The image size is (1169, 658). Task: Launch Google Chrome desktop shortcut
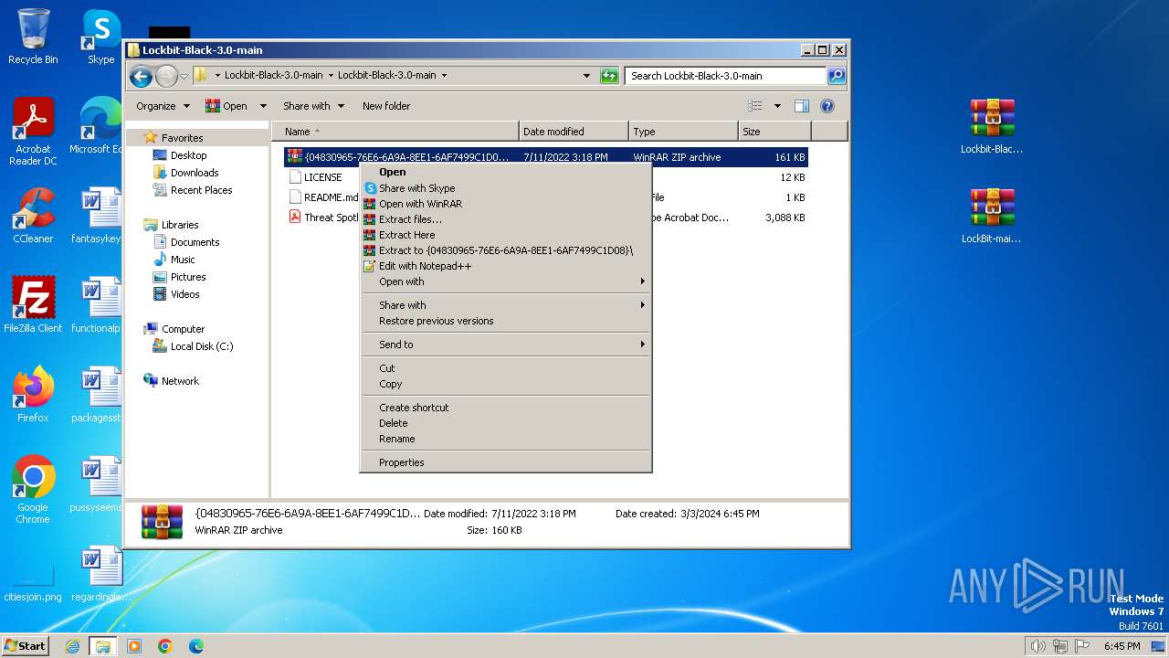click(x=33, y=490)
